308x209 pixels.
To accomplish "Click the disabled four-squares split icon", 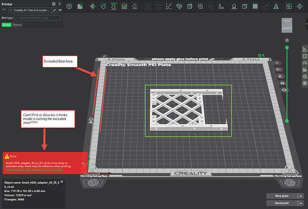I will coord(147,6).
